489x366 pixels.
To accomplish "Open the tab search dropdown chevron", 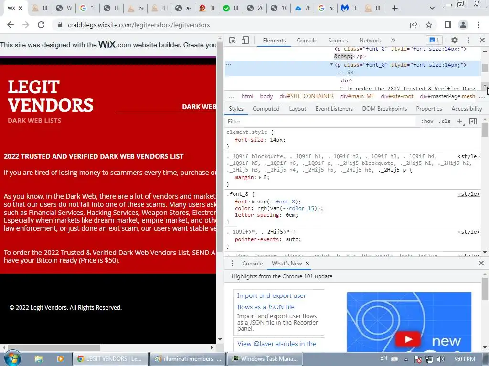I will [432, 9].
